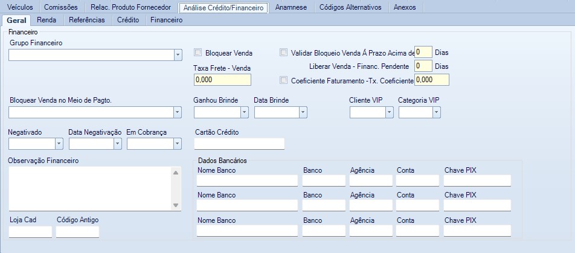Open the Cliente VIP dropdown
The image size is (575, 253).
coord(389,112)
